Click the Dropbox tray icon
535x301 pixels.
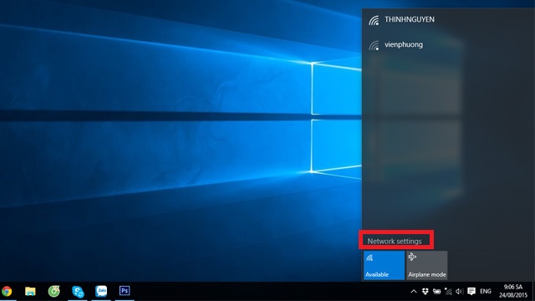pyautogui.click(x=425, y=292)
